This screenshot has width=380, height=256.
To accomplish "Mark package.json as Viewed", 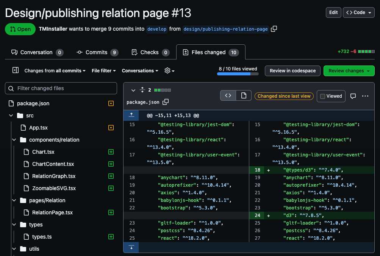I will (322, 96).
